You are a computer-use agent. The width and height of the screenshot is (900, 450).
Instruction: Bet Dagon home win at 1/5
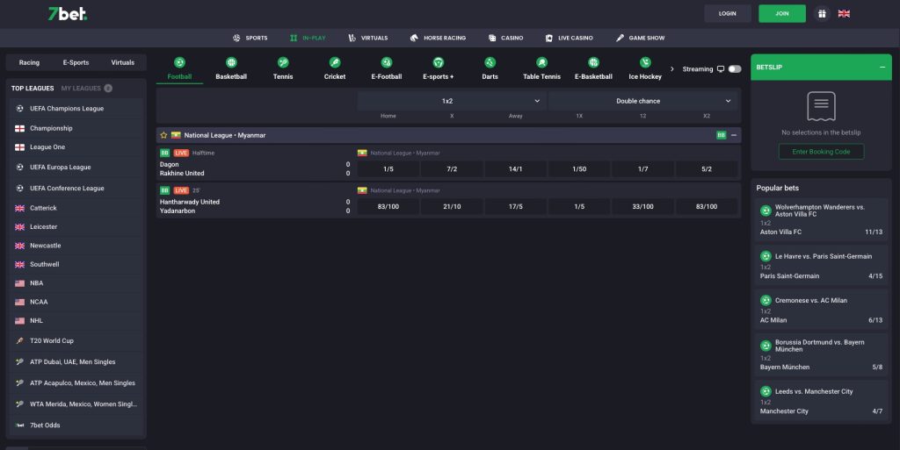pyautogui.click(x=388, y=169)
